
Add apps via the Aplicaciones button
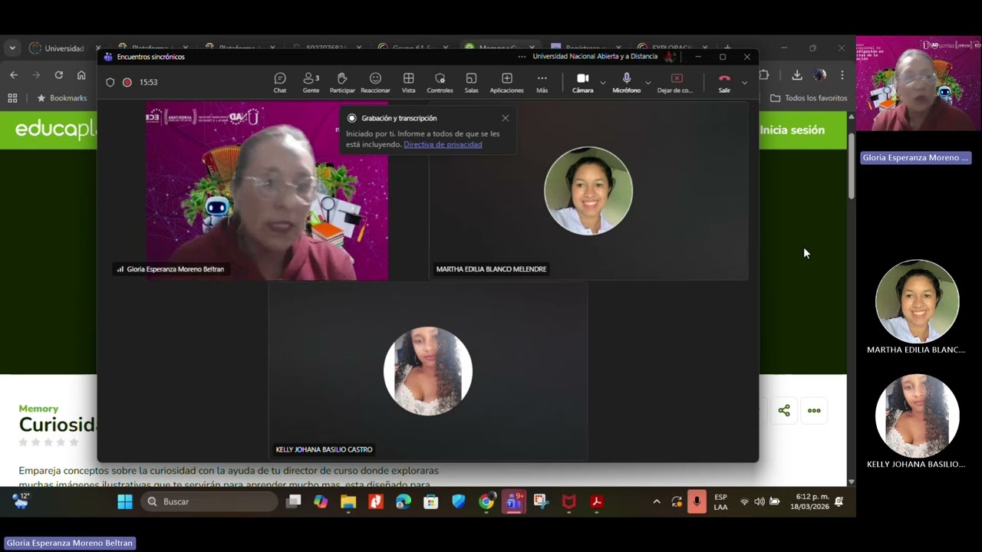point(506,83)
